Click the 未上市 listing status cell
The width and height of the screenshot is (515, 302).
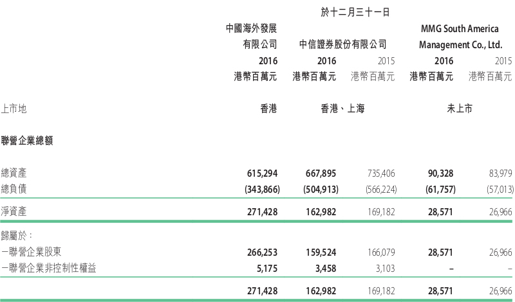pyautogui.click(x=460, y=109)
